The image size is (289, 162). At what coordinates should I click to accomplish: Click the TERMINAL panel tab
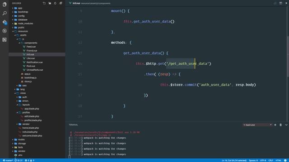[x=73, y=125]
